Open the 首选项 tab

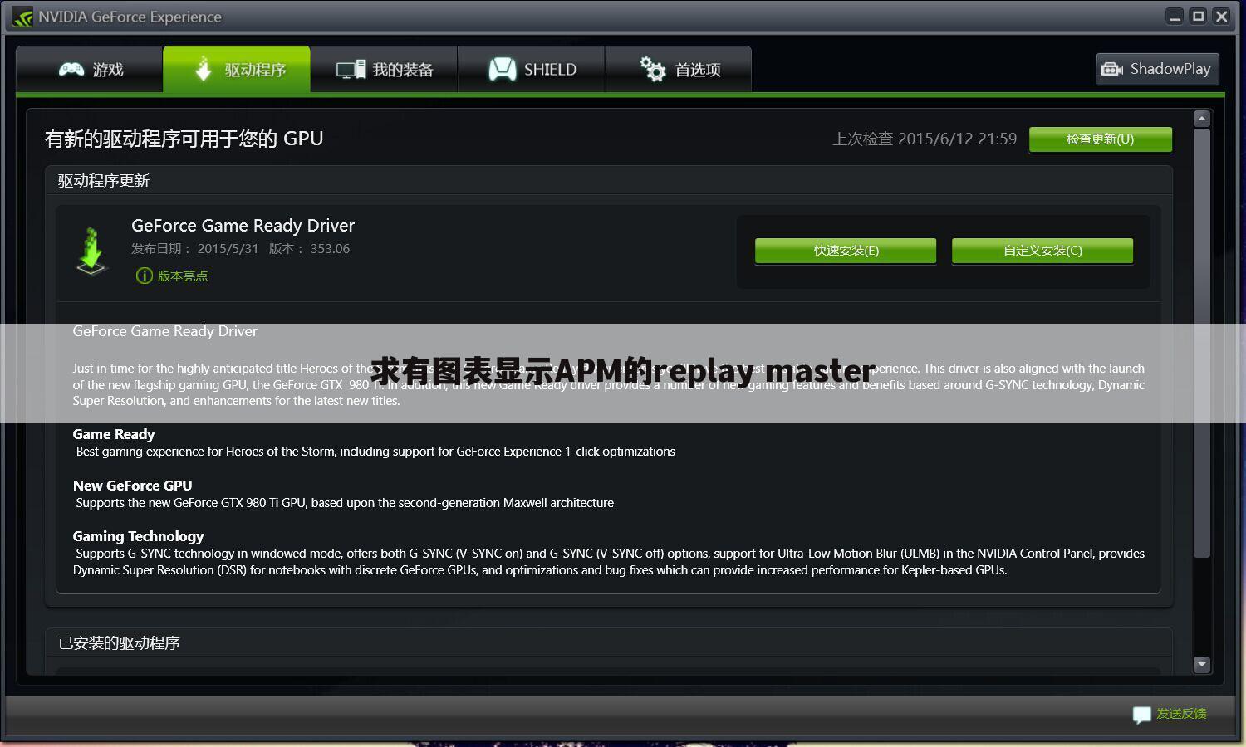point(679,69)
